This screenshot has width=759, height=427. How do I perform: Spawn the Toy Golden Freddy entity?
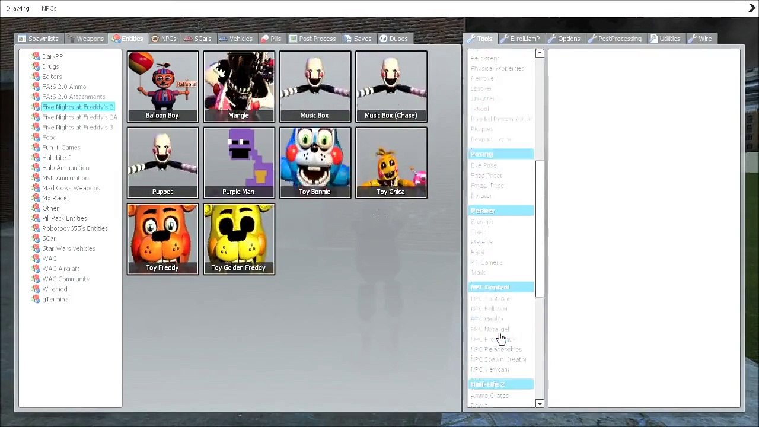tap(239, 239)
